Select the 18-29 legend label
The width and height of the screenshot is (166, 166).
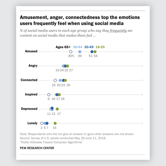click(100, 47)
